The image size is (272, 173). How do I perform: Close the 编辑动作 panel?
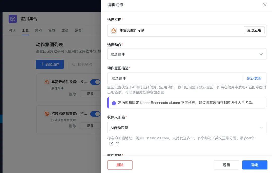point(265,5)
